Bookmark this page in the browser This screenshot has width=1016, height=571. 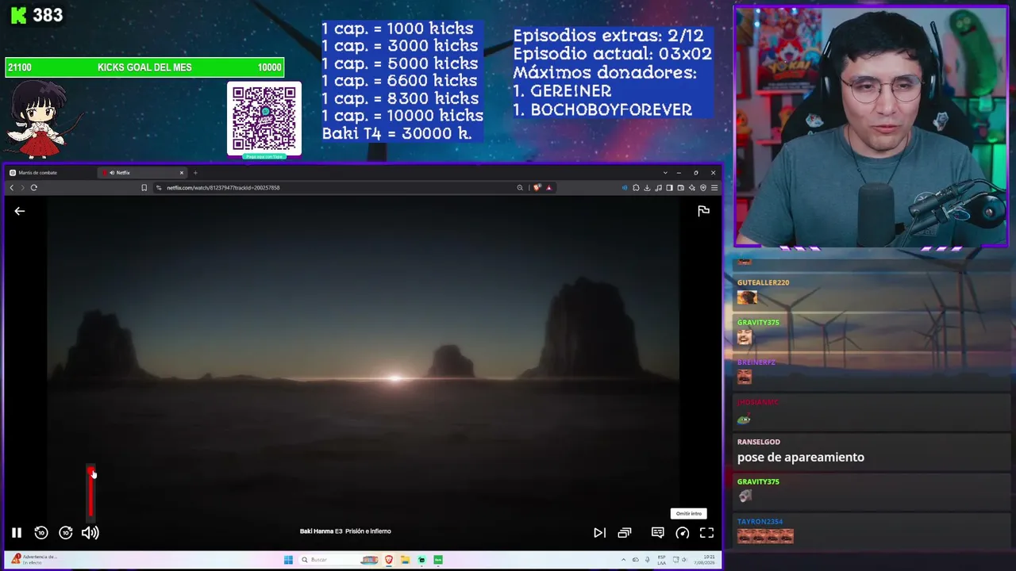144,188
